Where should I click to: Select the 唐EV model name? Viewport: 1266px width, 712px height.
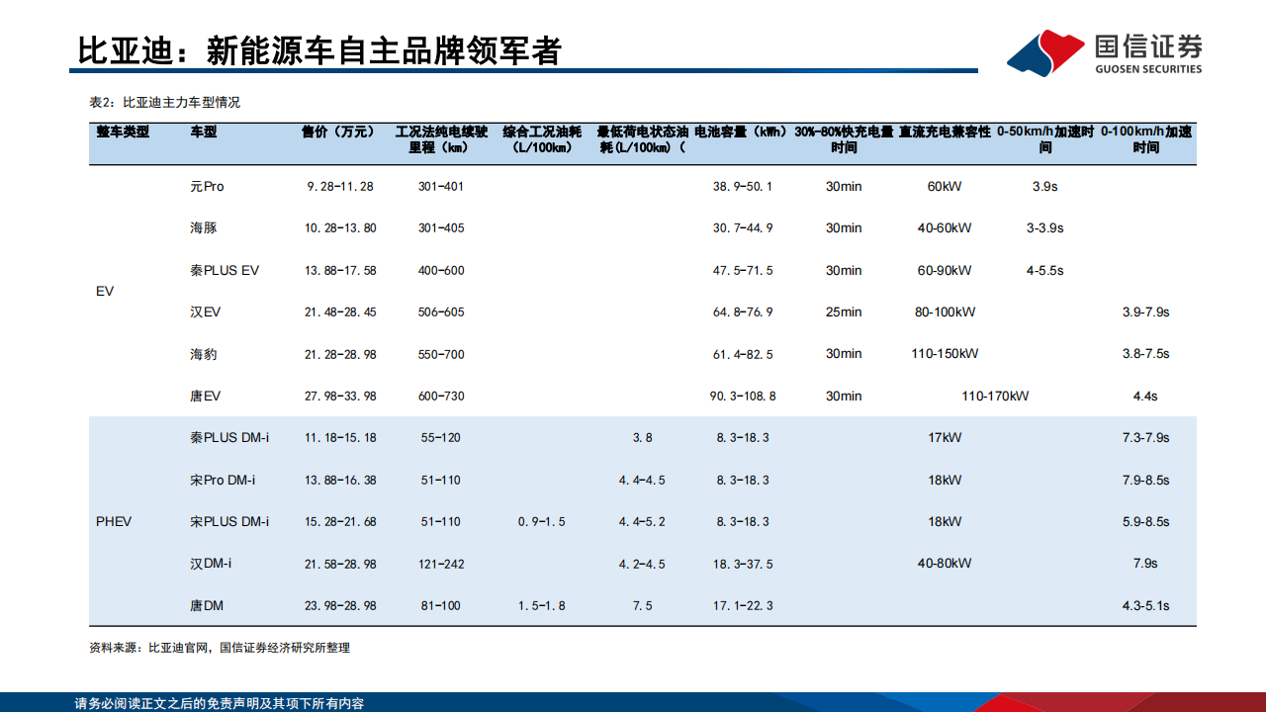point(205,396)
